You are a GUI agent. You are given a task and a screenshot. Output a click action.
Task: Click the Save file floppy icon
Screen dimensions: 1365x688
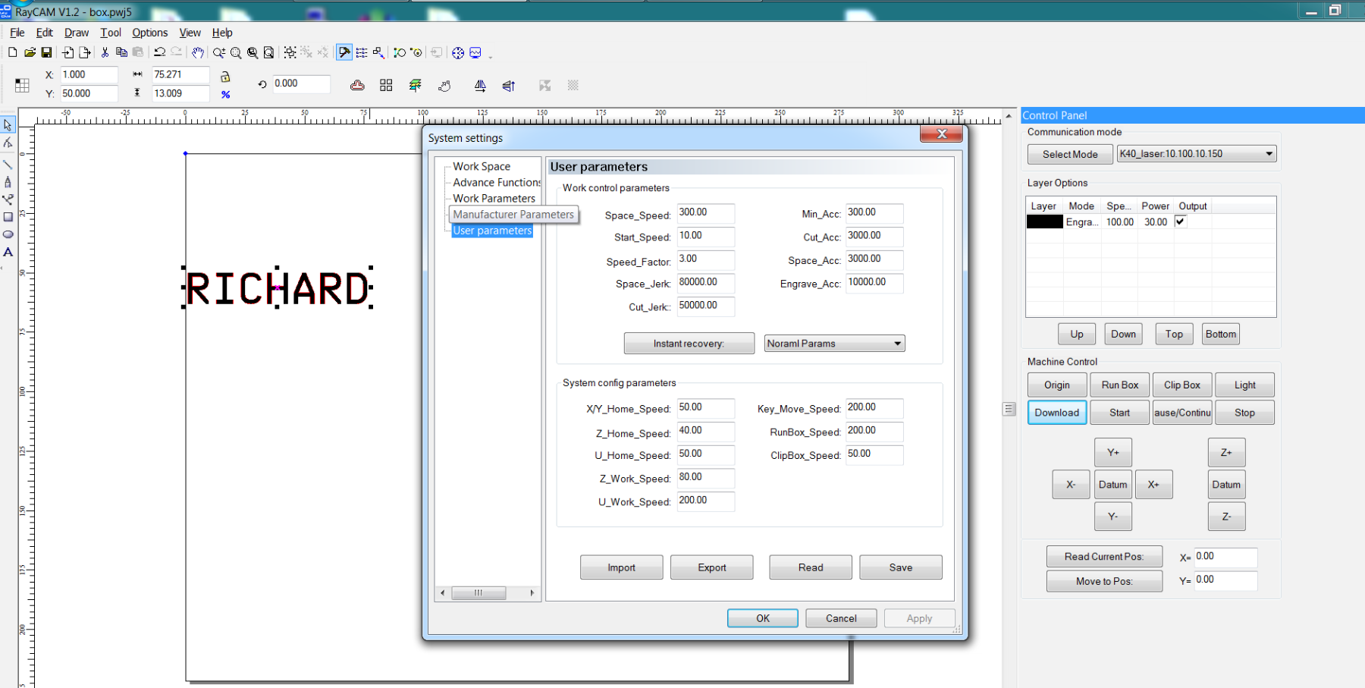point(46,52)
